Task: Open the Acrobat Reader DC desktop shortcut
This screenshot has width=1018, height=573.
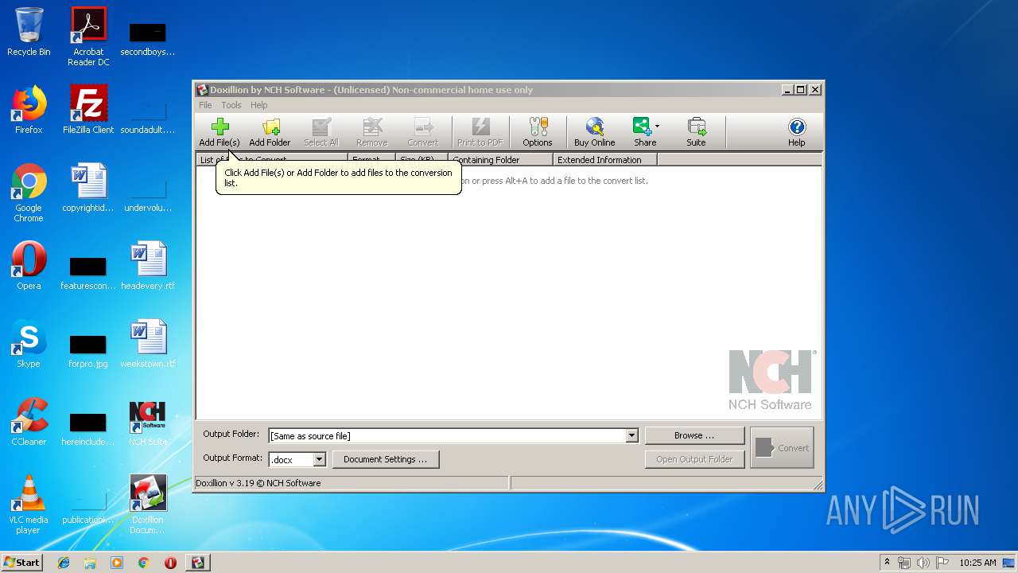Action: coord(88,37)
